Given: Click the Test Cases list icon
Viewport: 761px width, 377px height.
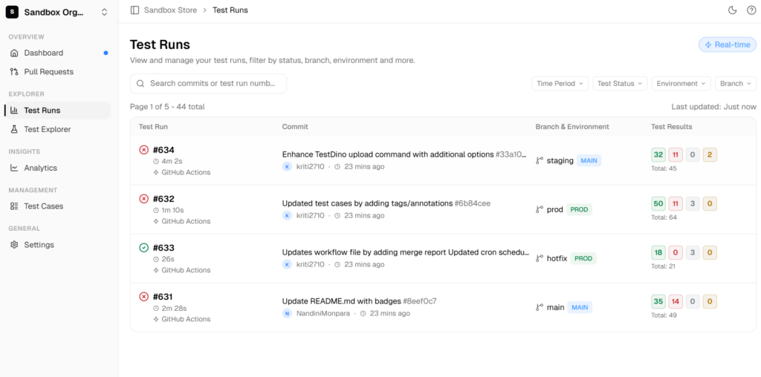Looking at the screenshot, I should [x=15, y=206].
